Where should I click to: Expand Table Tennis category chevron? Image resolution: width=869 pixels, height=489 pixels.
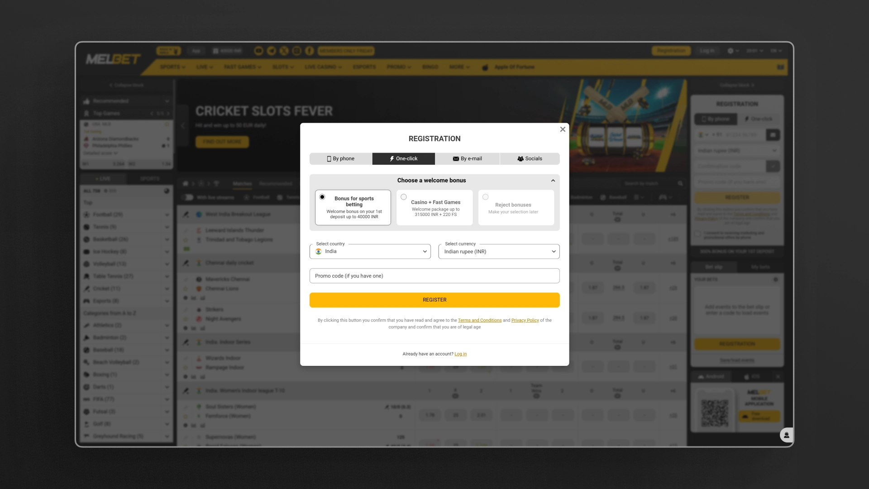point(167,276)
